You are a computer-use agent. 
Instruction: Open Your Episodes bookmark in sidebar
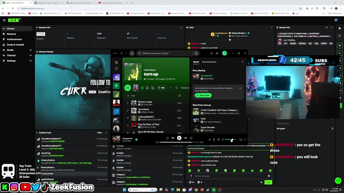pyautogui.click(x=116, y=86)
